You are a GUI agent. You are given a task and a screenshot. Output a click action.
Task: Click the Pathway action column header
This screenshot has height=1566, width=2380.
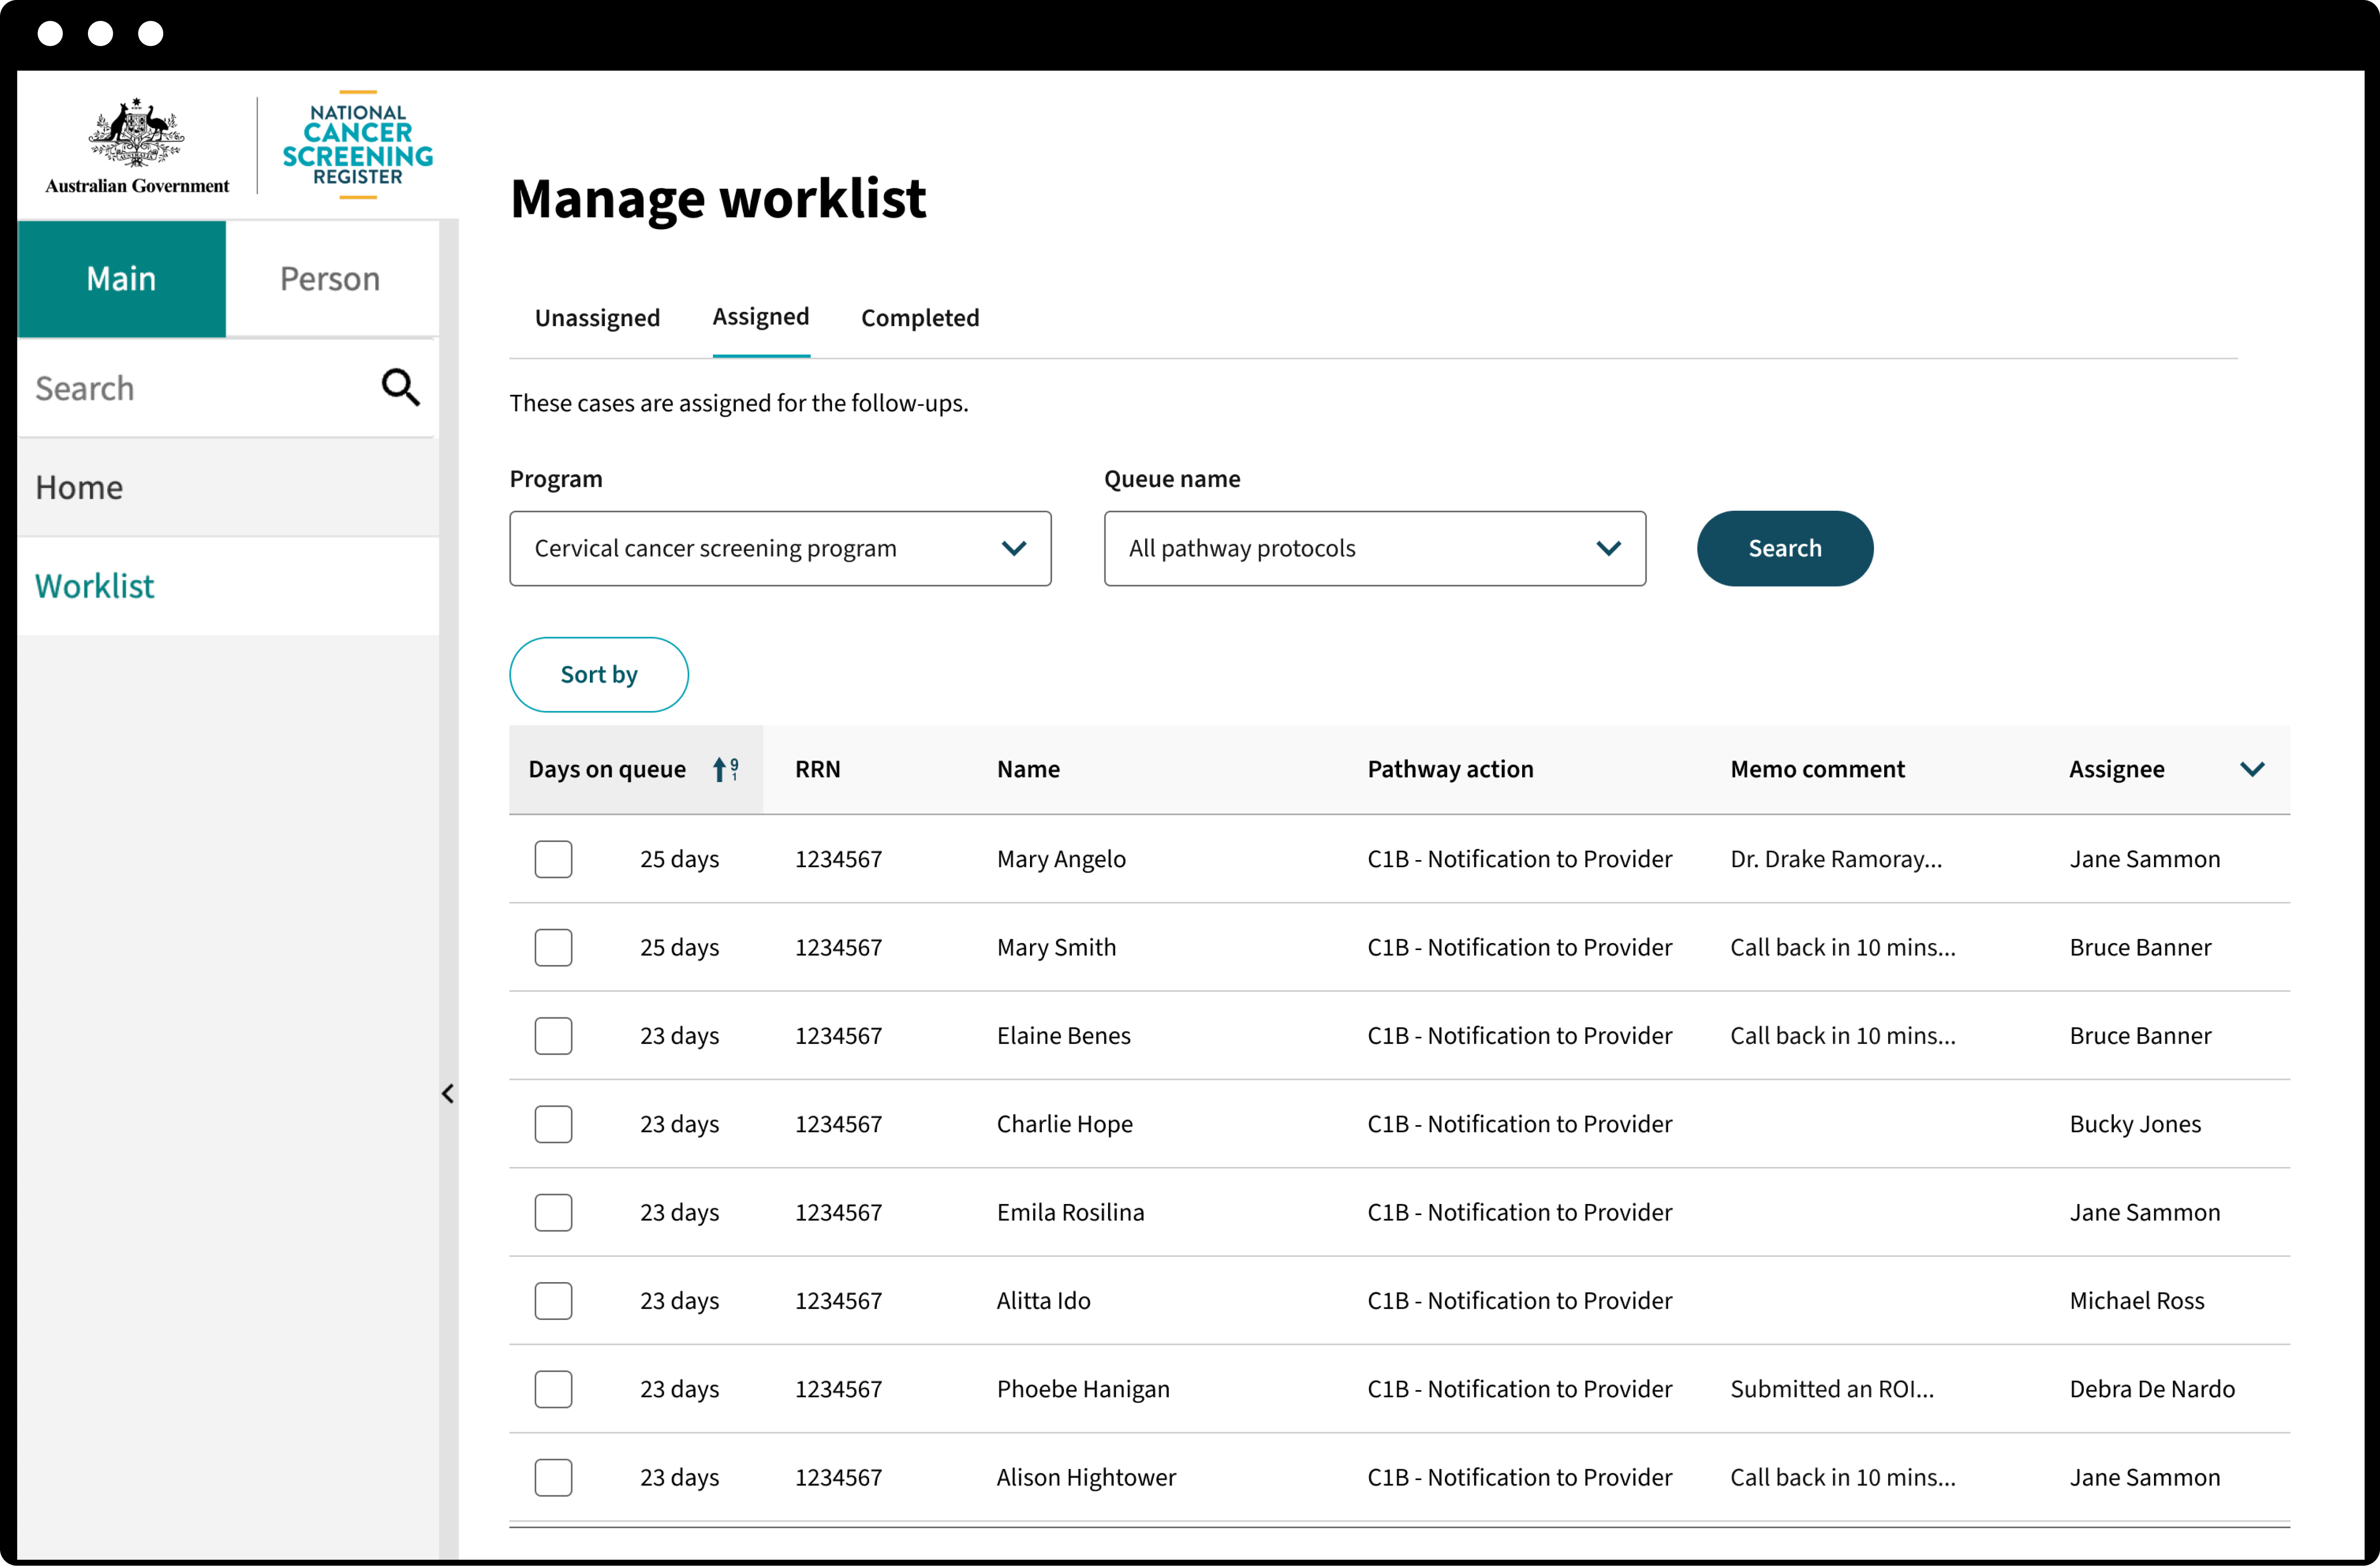[1450, 769]
